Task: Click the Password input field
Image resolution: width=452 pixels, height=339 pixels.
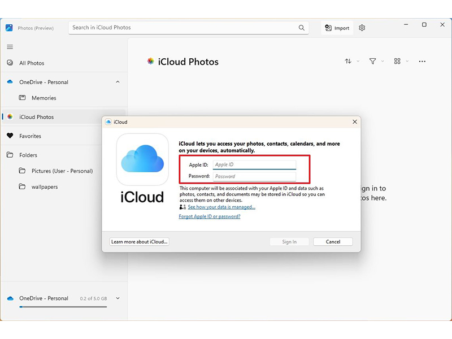Action: tap(254, 176)
